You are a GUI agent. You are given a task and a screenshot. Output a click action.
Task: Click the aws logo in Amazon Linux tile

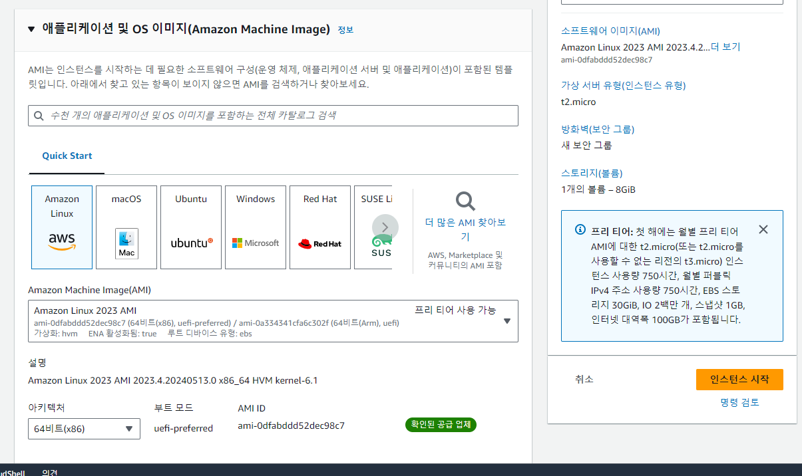point(62,241)
